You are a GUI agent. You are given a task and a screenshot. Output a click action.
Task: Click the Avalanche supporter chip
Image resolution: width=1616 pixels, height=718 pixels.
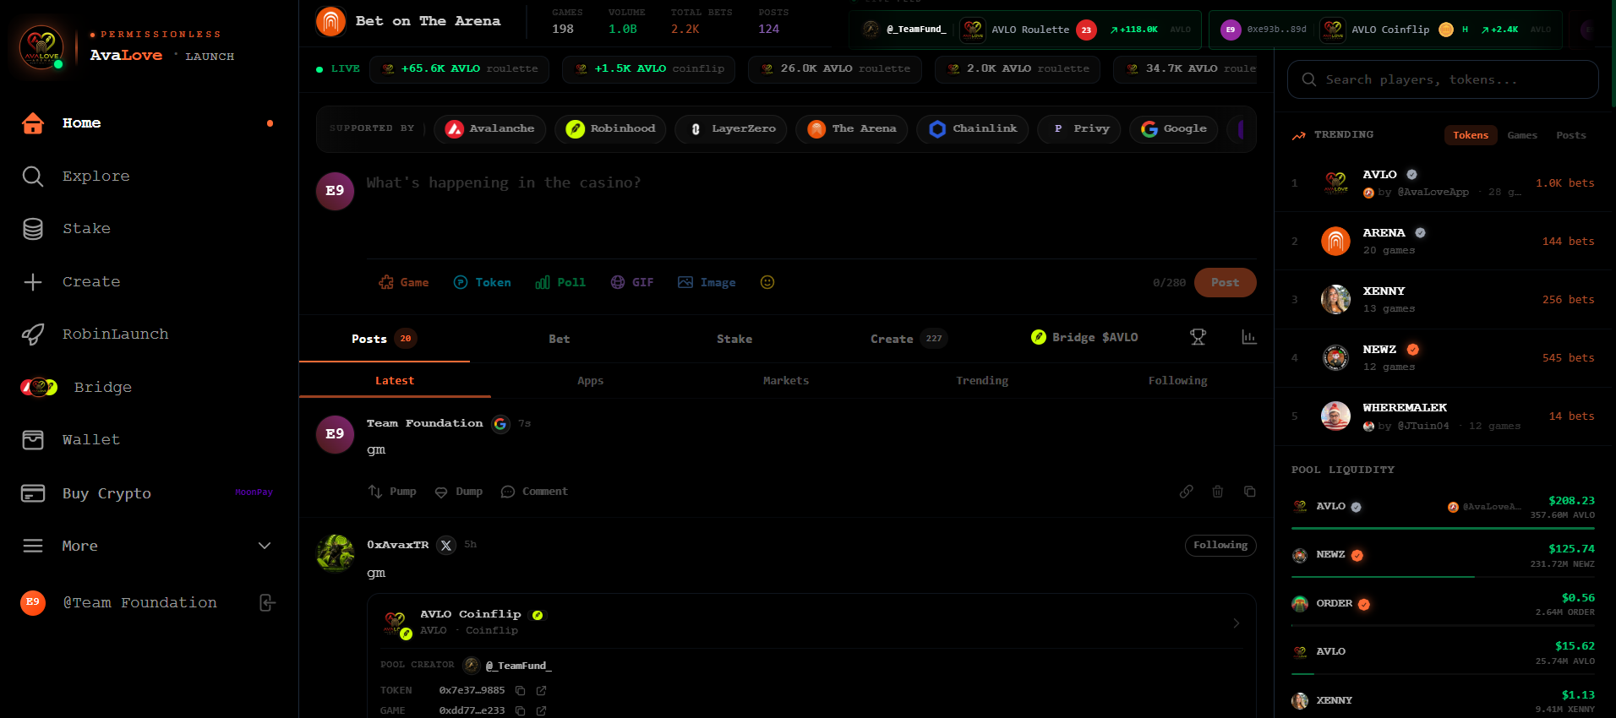[x=490, y=128]
